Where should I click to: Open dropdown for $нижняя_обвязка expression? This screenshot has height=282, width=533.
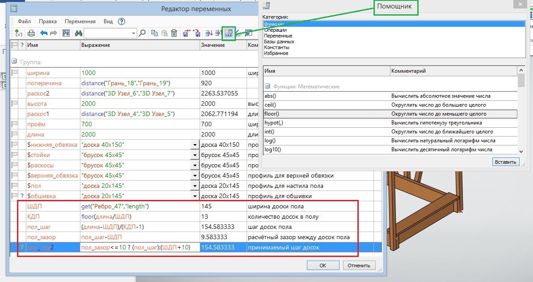coord(195,145)
